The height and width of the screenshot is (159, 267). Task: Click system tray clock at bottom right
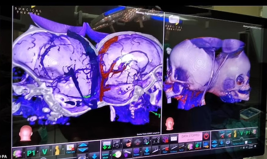pyautogui.click(x=251, y=146)
